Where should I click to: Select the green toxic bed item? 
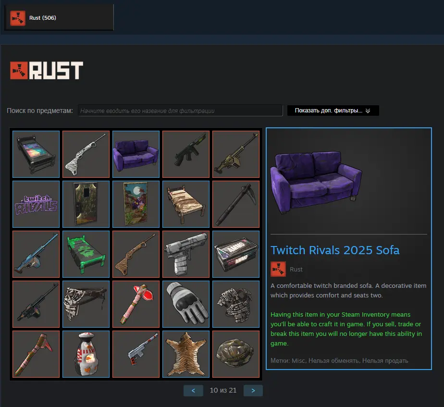point(86,254)
